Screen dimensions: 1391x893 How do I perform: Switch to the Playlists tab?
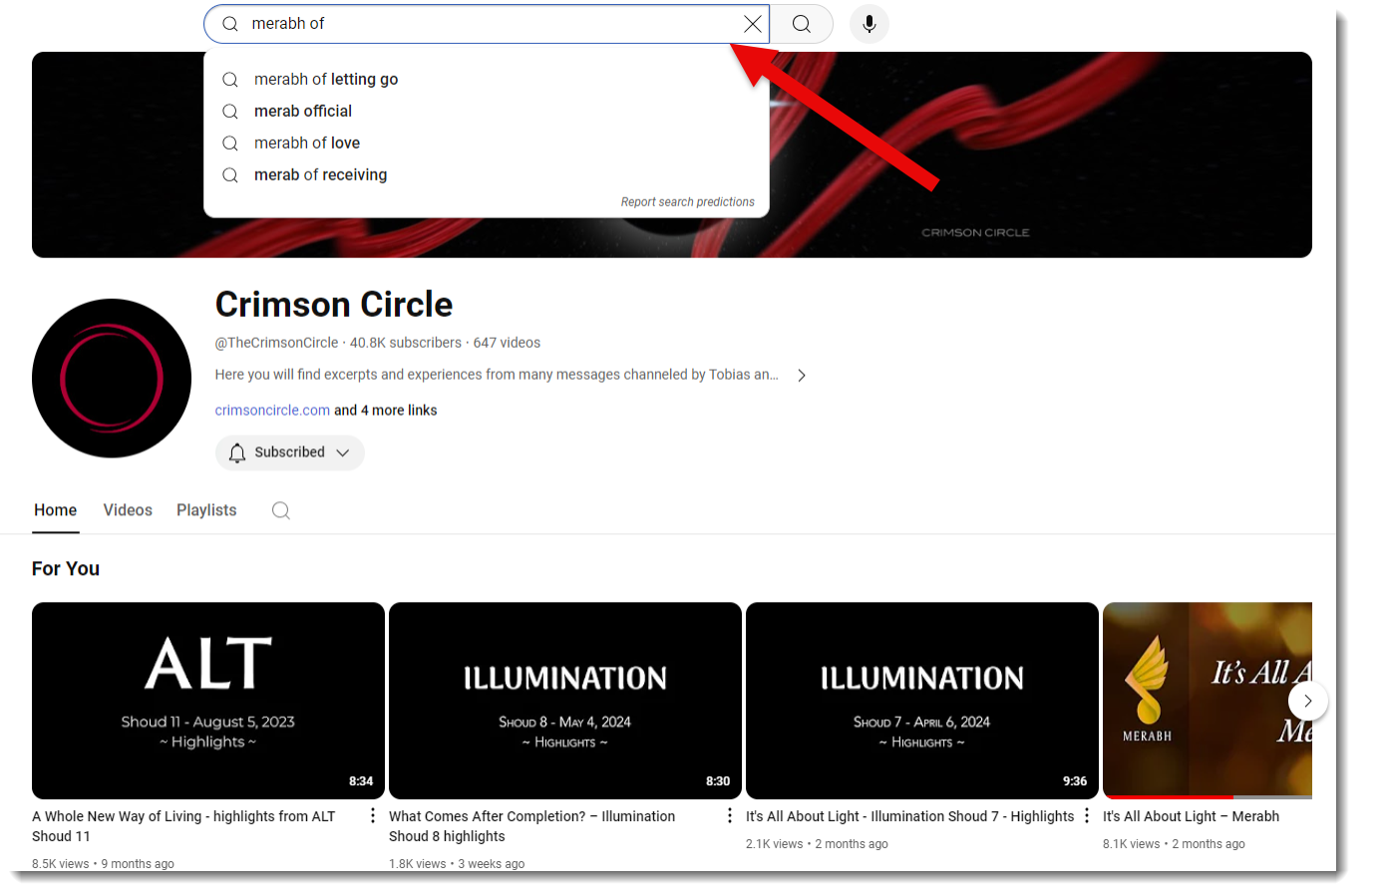[x=206, y=510]
